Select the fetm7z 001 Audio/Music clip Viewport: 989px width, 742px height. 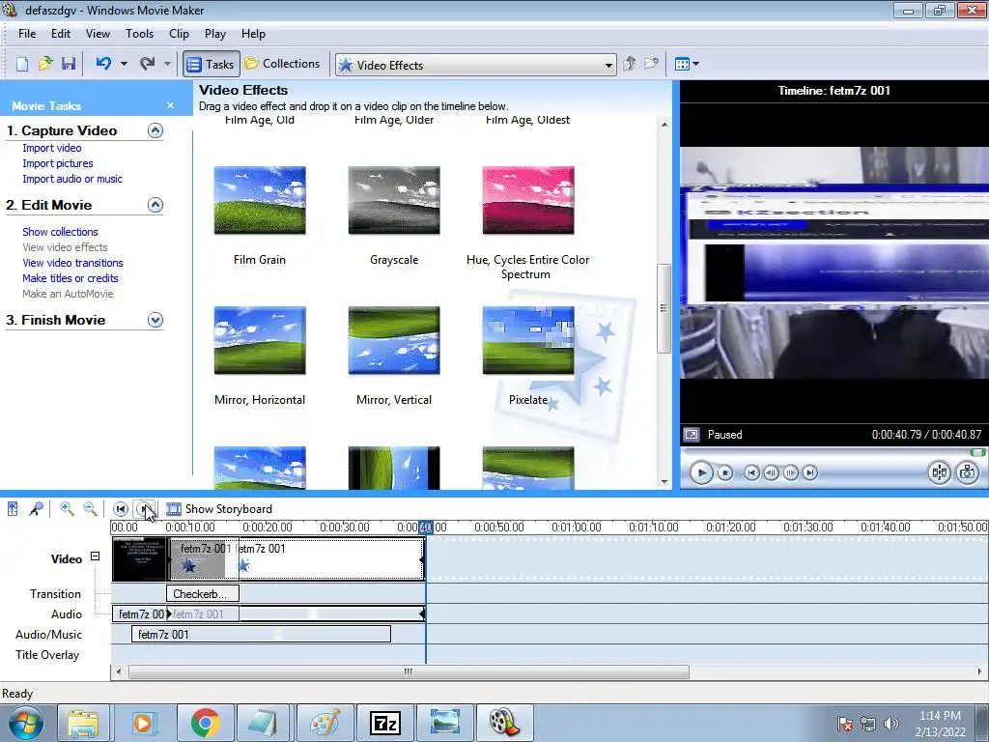(261, 635)
